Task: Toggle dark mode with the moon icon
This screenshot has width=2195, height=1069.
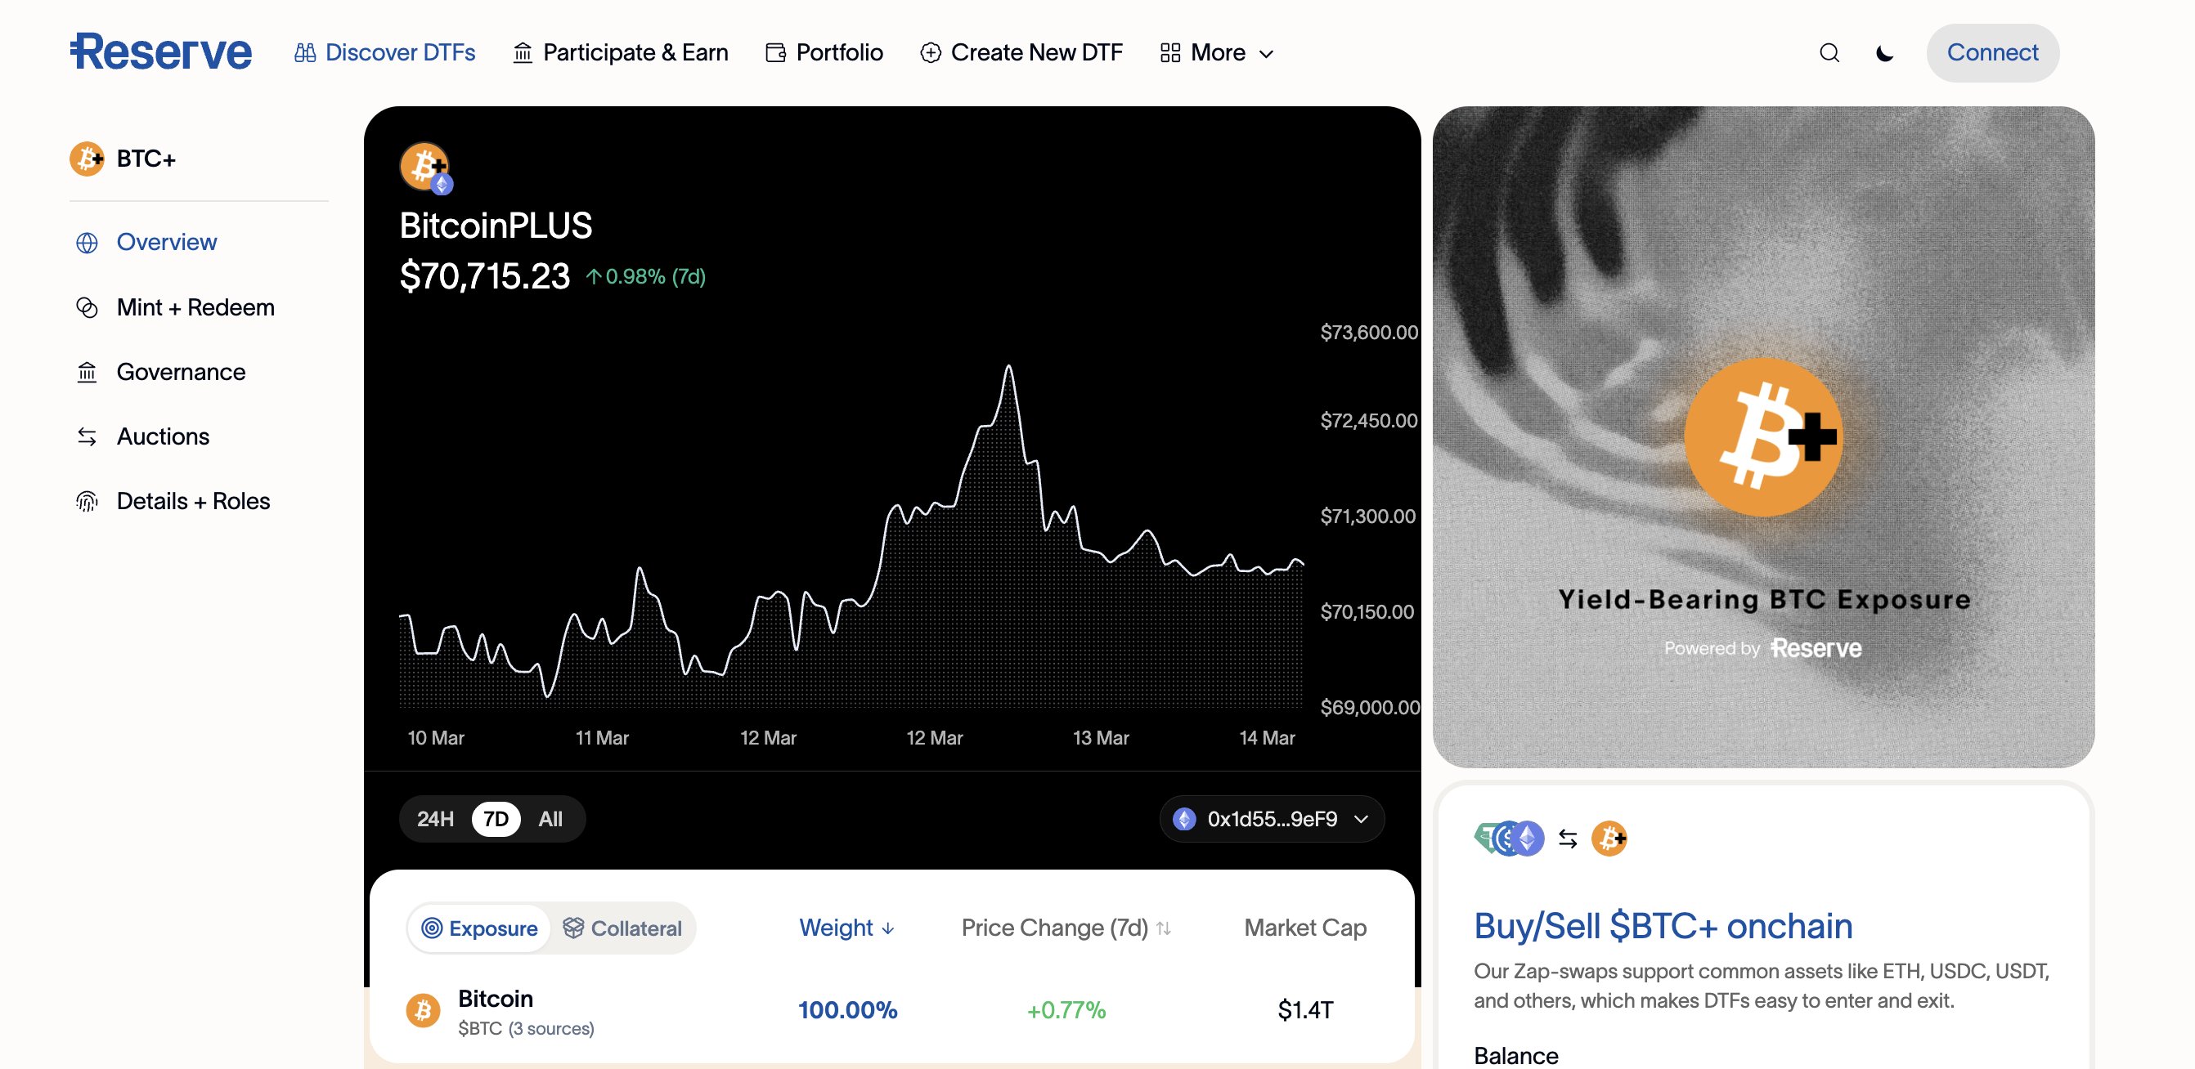Action: tap(1884, 52)
